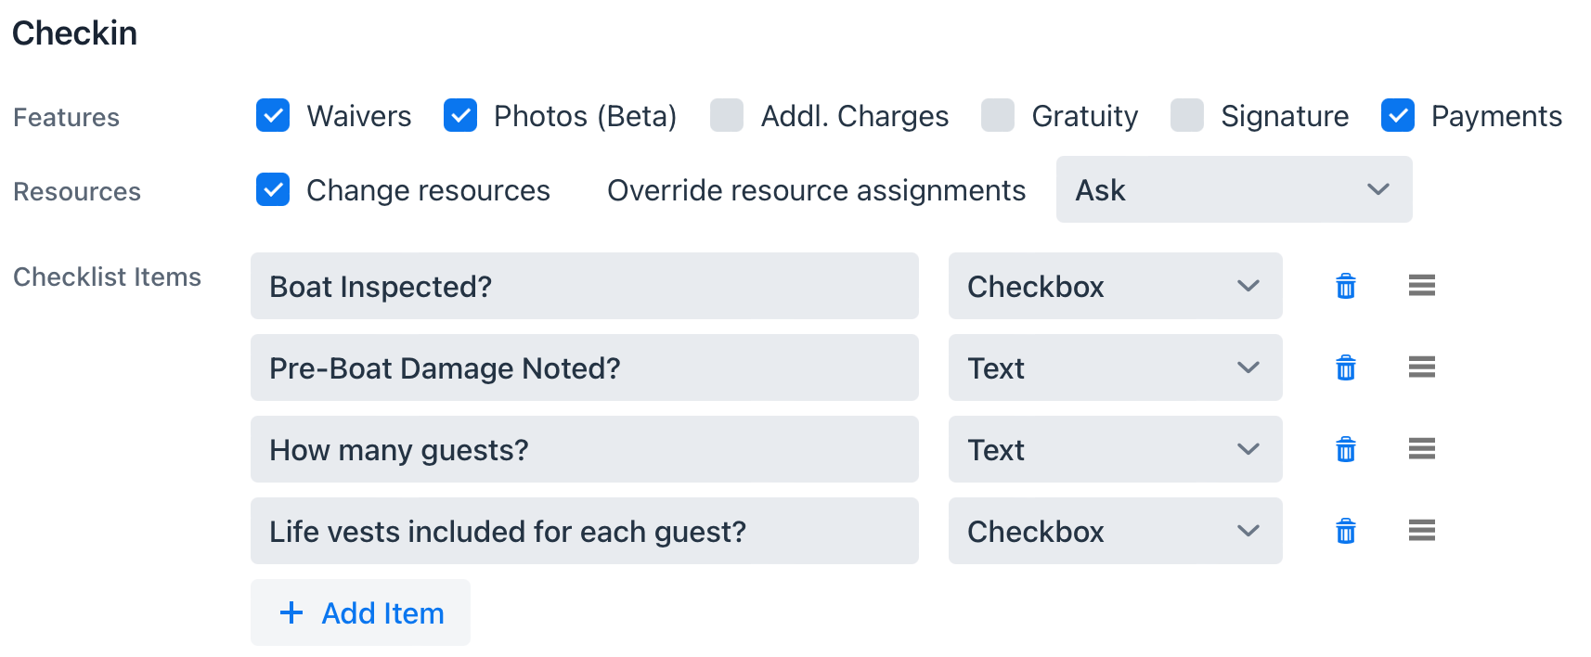This screenshot has width=1591, height=657.
Task: Delete the Boat Inspected checklist item
Action: (x=1345, y=286)
